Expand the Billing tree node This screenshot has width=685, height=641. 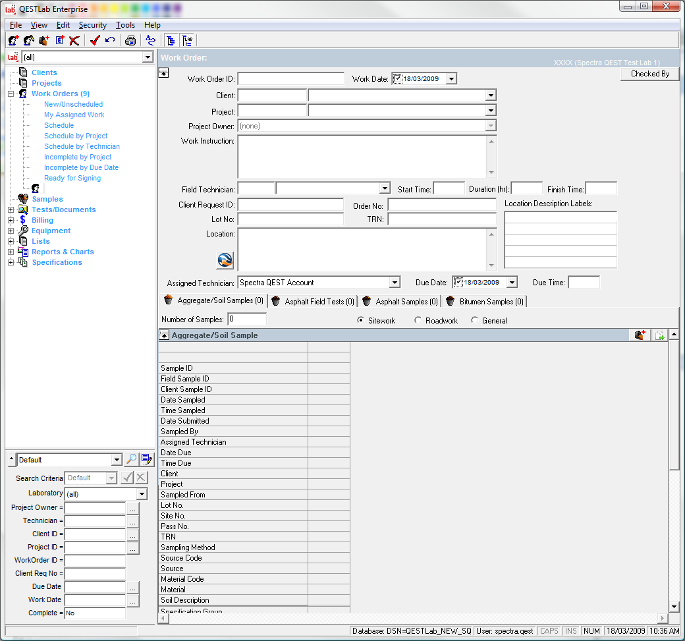[x=11, y=220]
